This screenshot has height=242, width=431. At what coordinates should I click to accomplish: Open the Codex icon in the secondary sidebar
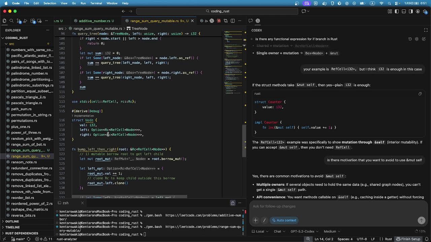click(x=258, y=21)
